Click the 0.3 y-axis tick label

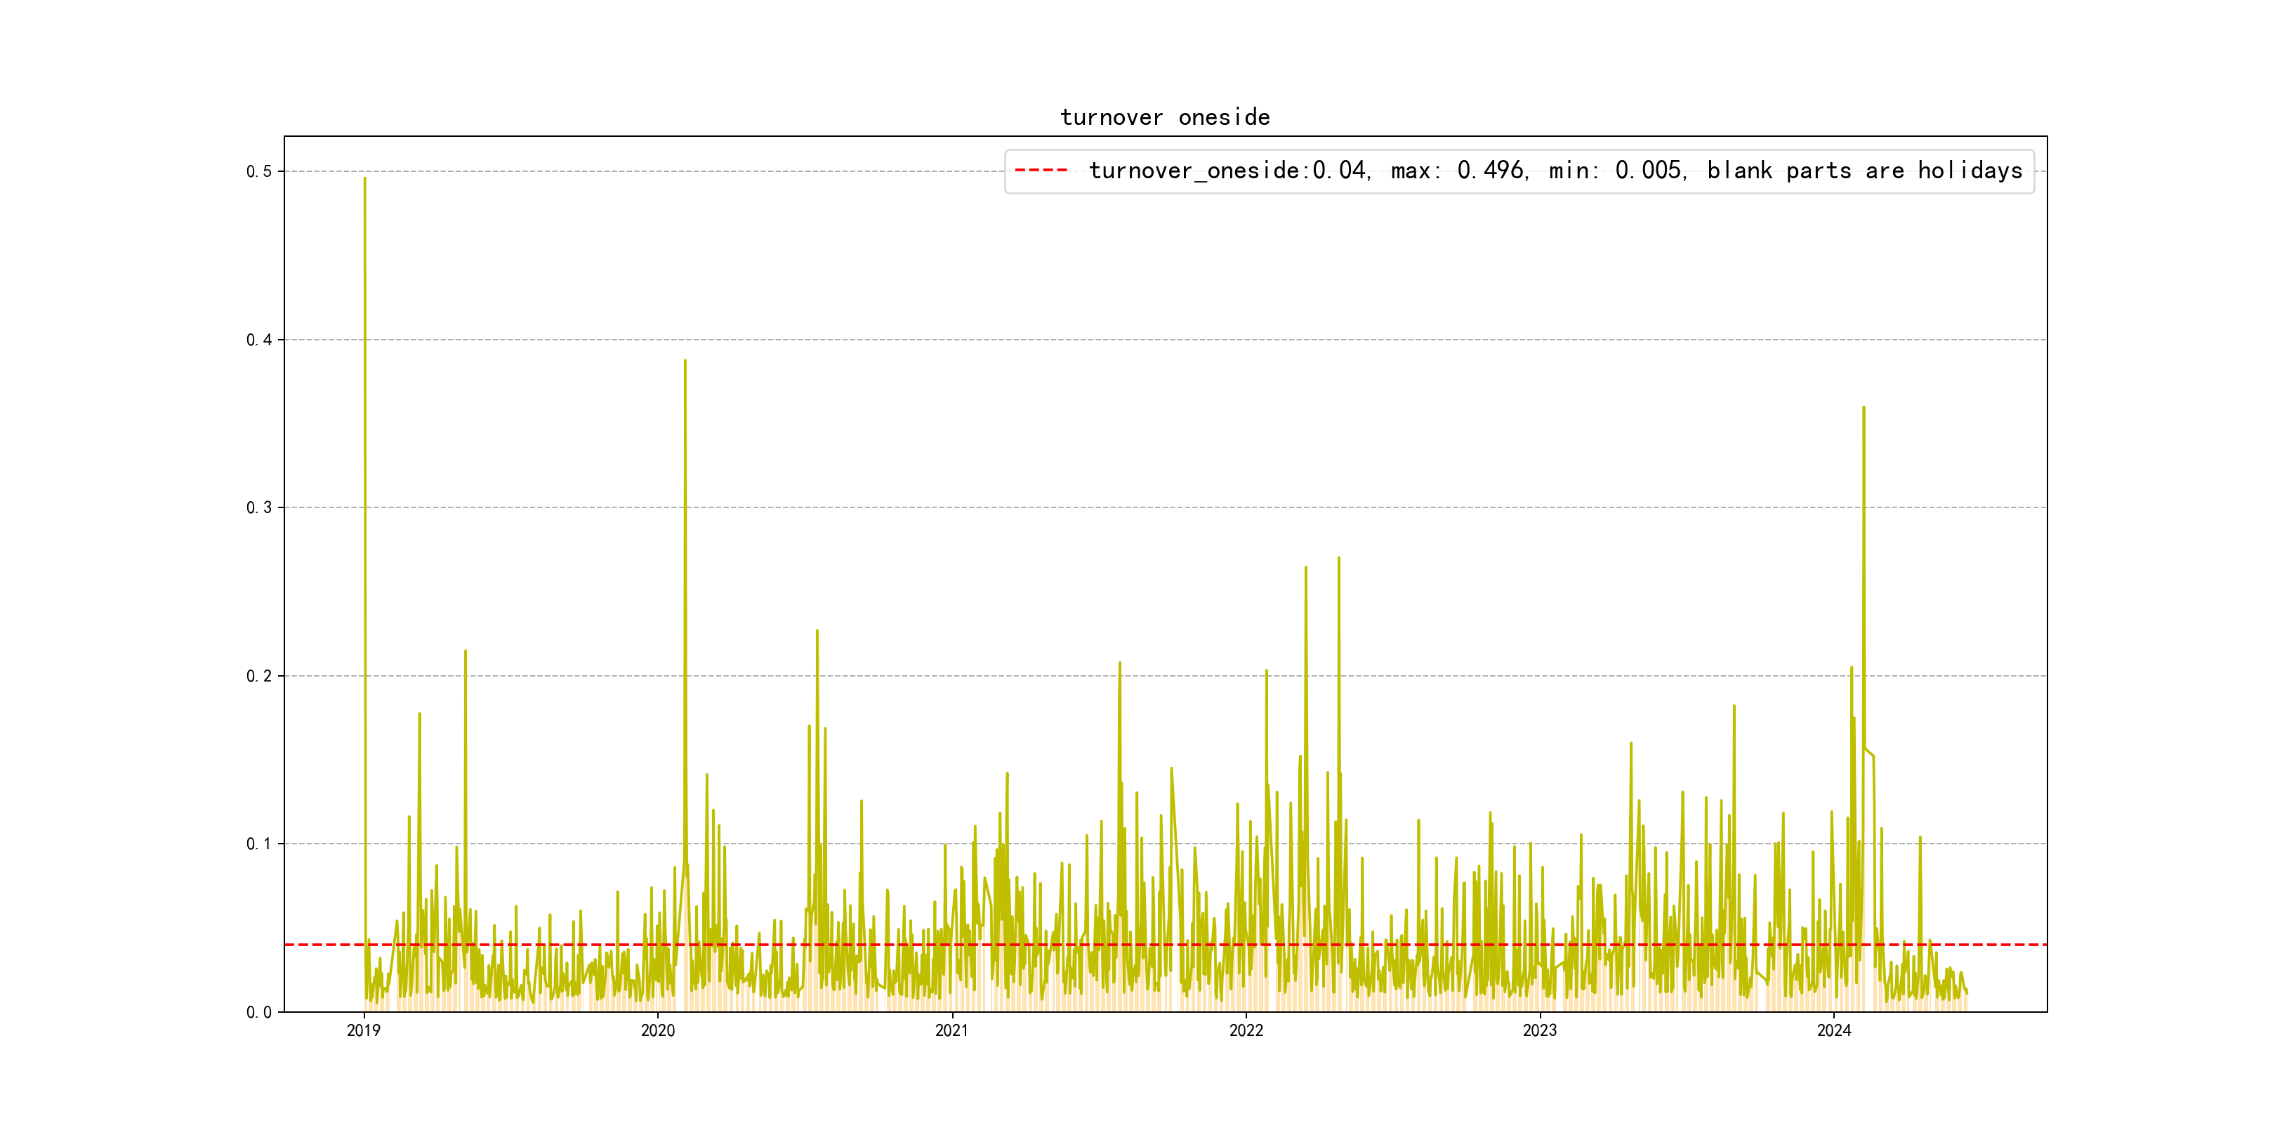pyautogui.click(x=259, y=507)
